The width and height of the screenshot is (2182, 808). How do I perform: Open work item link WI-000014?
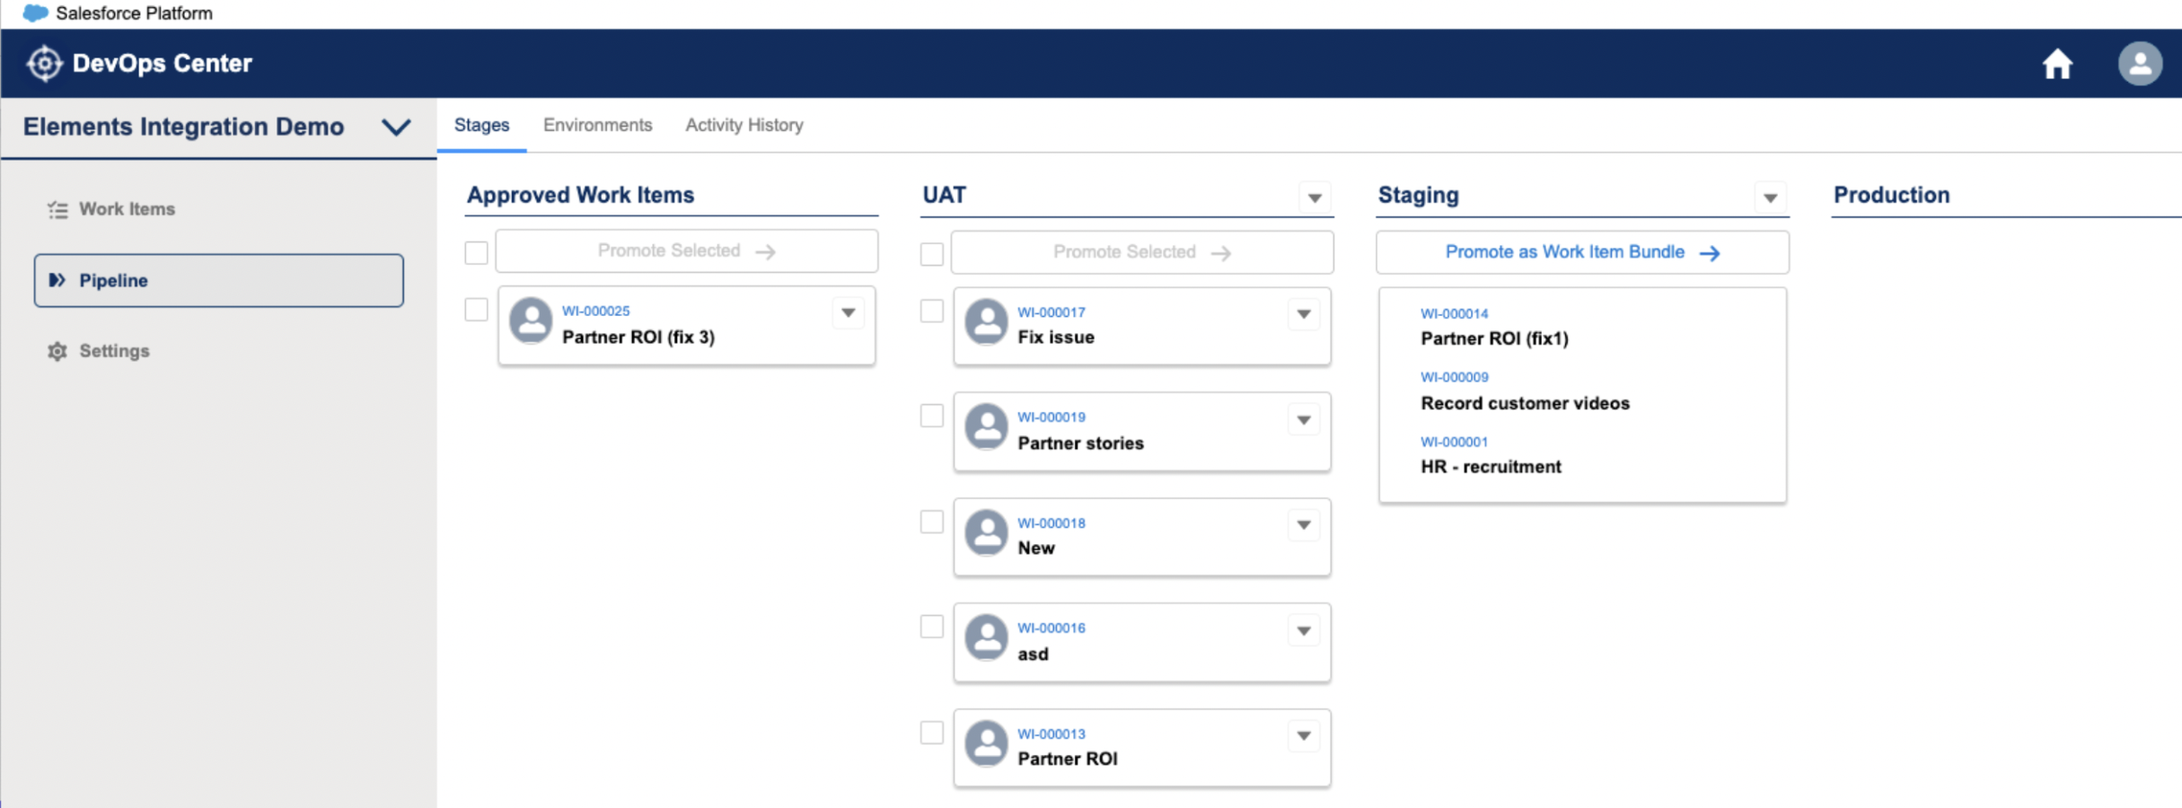pyautogui.click(x=1454, y=313)
